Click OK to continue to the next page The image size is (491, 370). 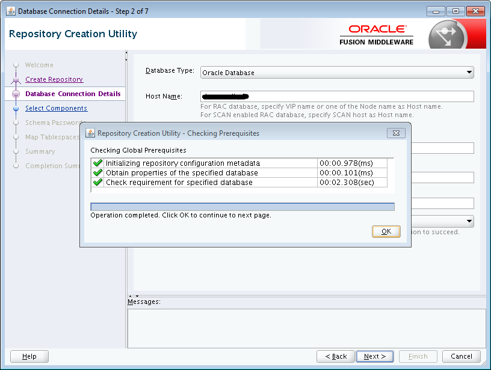click(386, 231)
